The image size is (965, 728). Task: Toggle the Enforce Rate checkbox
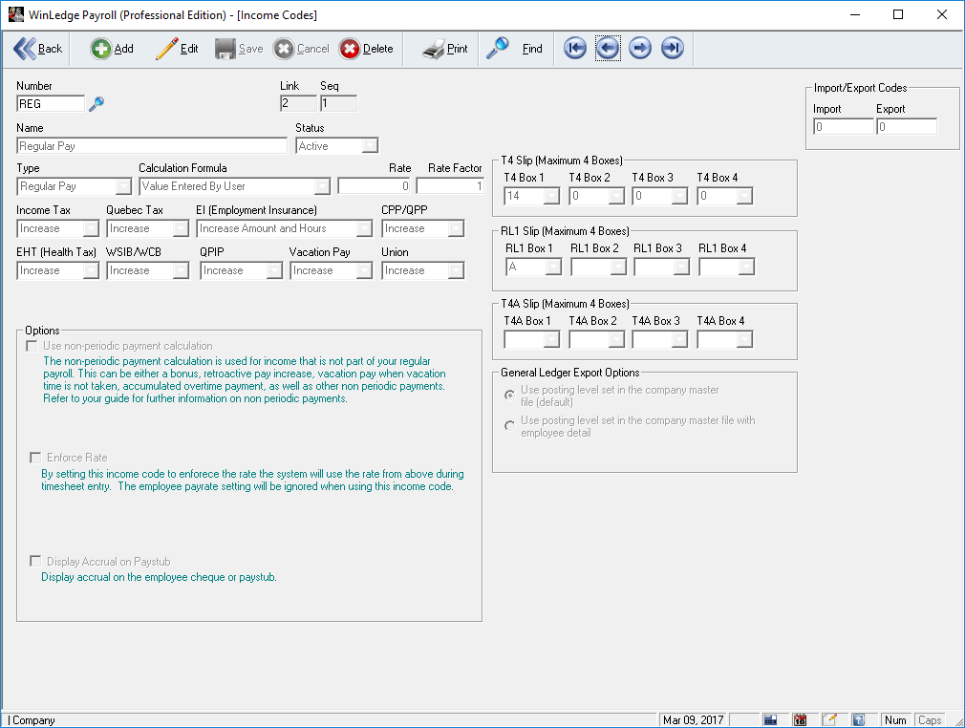36,458
